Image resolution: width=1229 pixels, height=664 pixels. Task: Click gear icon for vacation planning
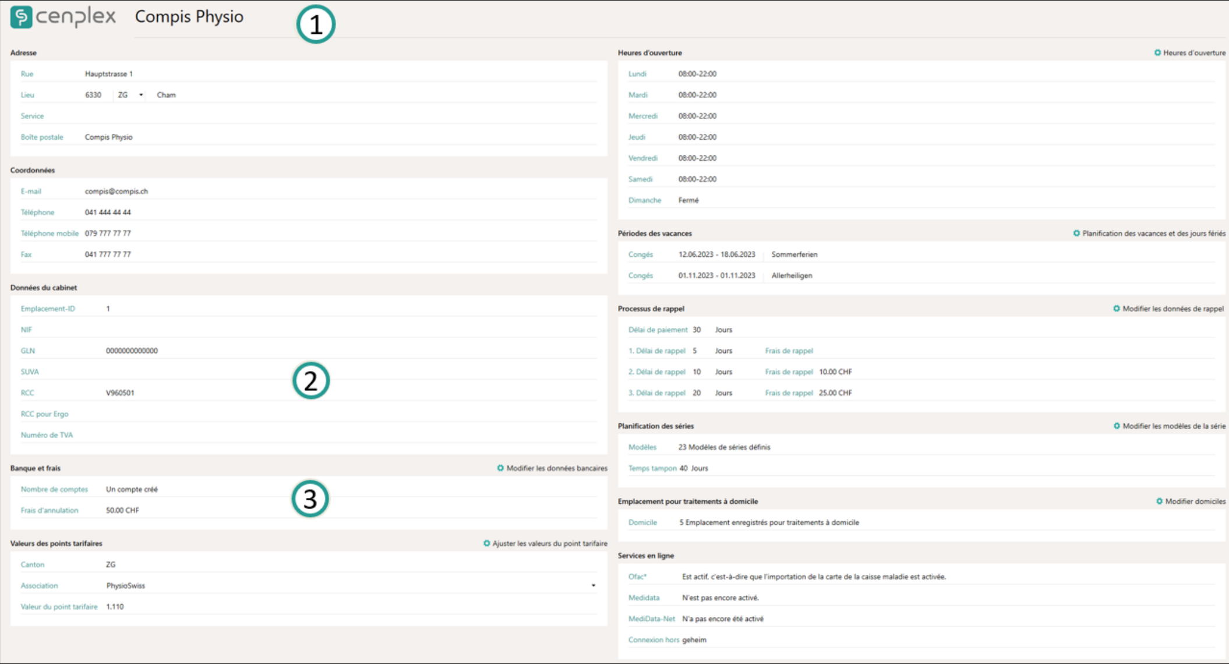pyautogui.click(x=1076, y=233)
